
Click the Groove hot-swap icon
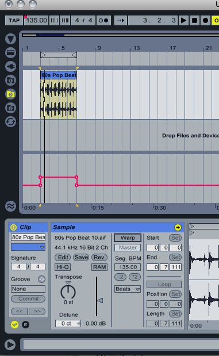coord(41,279)
